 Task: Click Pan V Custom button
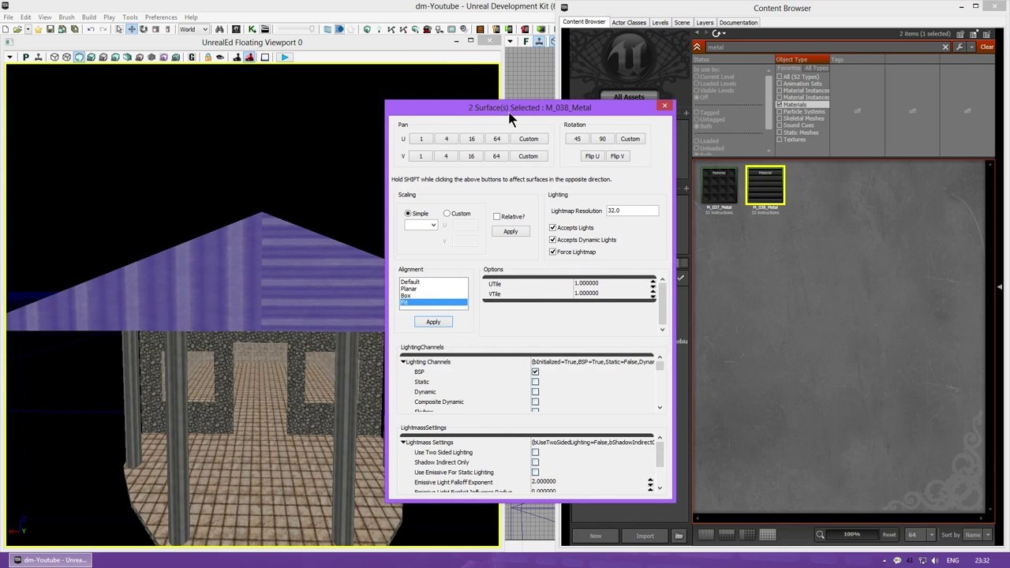(x=528, y=156)
